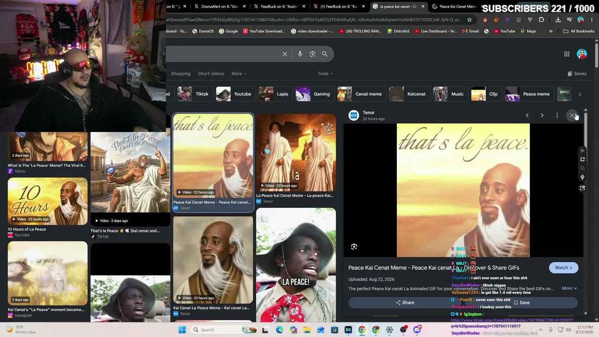Open the Windows Start menu

(182, 330)
